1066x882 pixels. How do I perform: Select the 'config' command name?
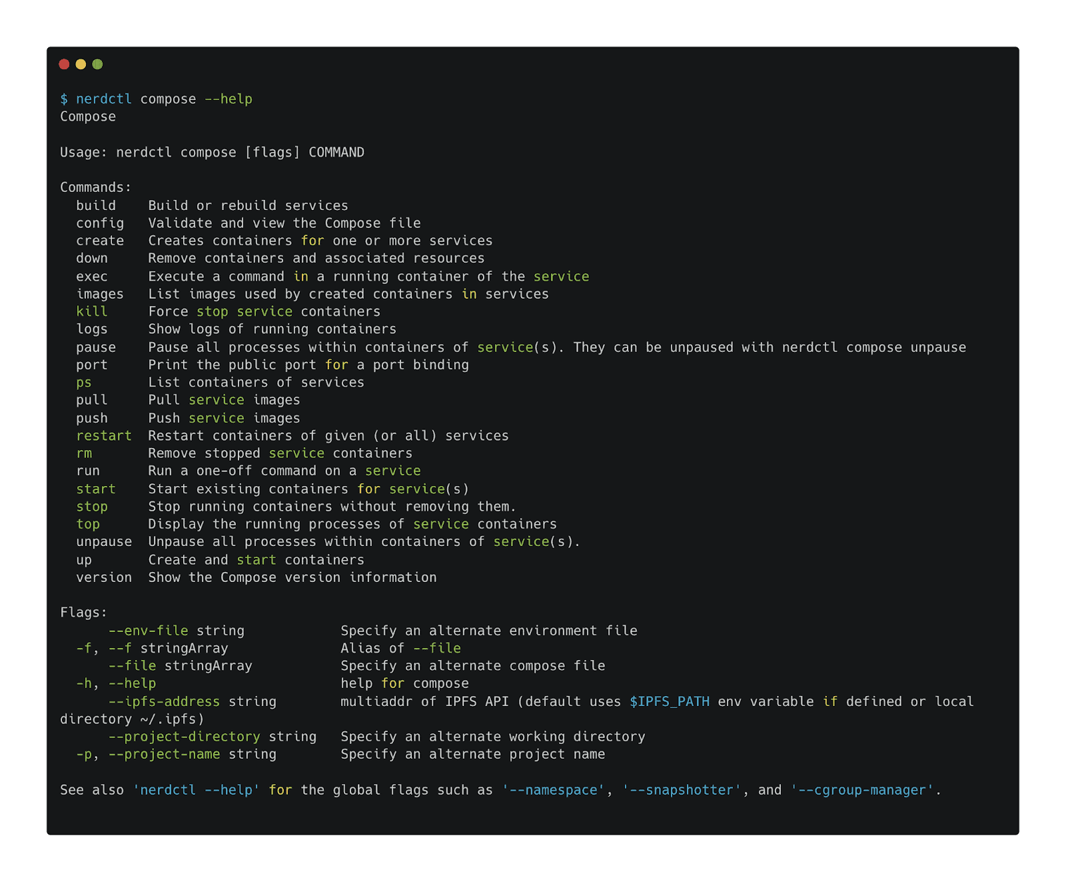click(100, 223)
